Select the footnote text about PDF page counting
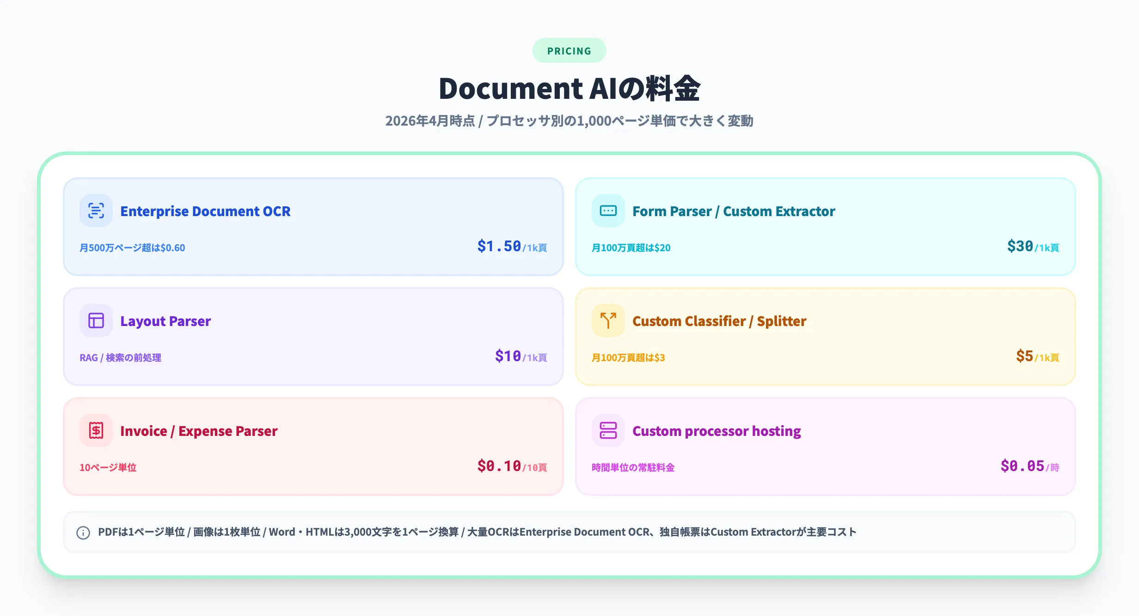Viewport: 1139px width, 616px height. [477, 532]
